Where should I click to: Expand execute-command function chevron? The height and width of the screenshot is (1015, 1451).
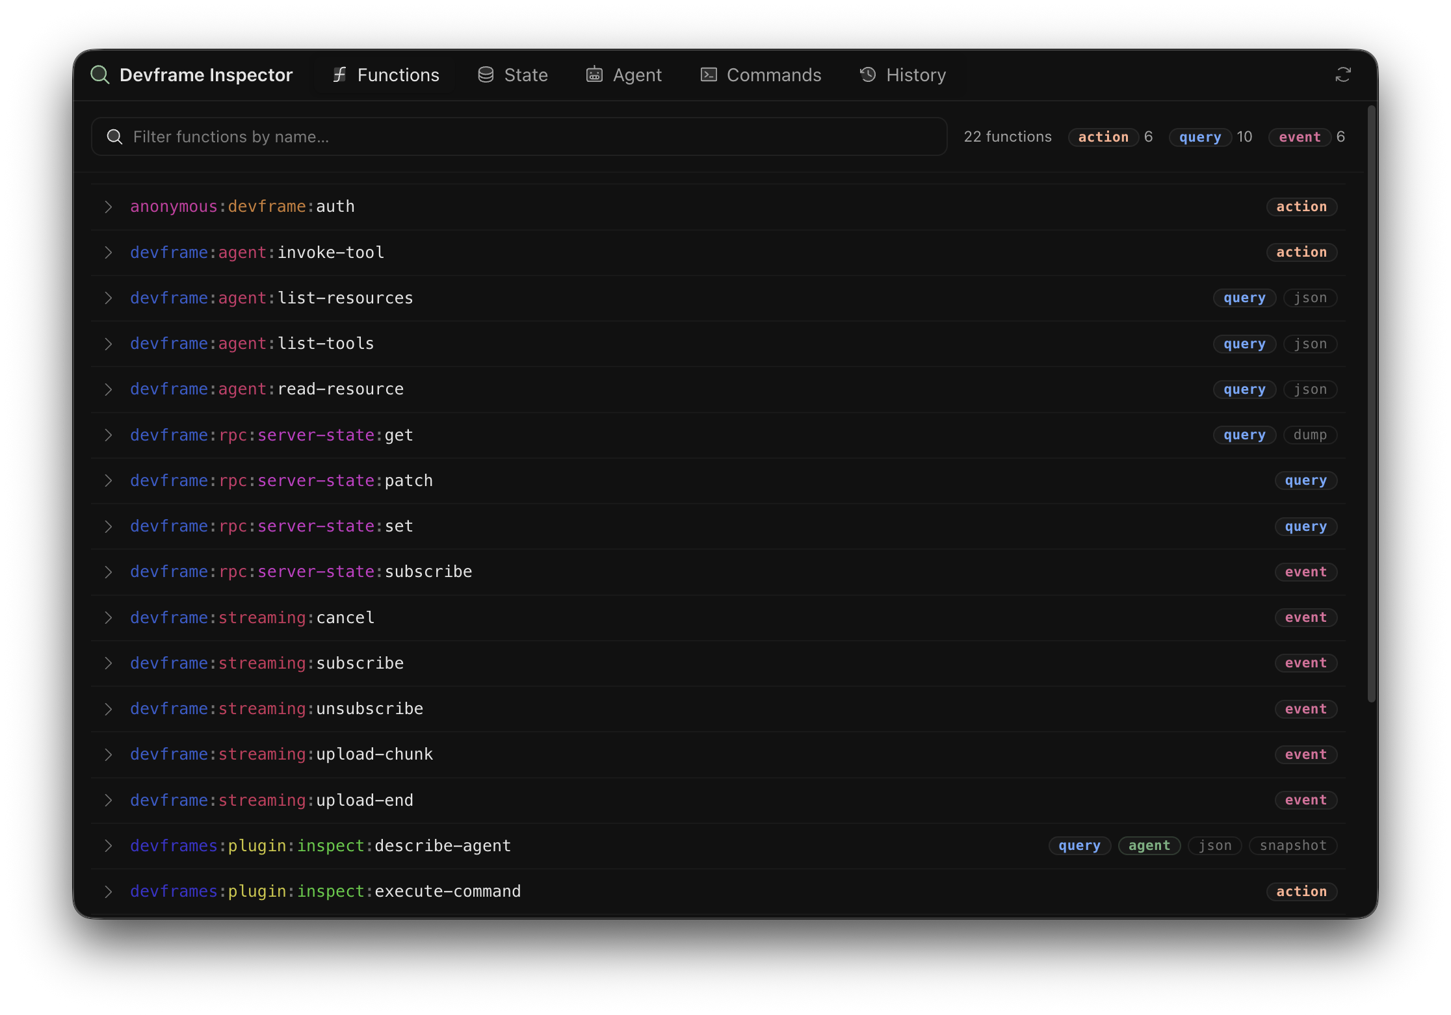[x=109, y=892]
